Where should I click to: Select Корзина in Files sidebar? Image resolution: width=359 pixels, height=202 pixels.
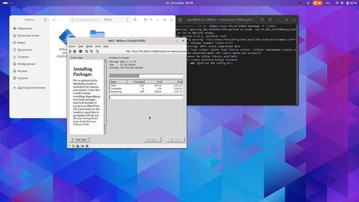(30, 78)
